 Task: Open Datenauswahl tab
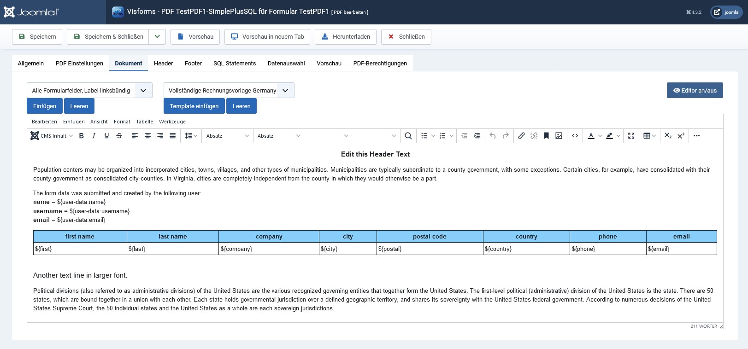pos(286,64)
